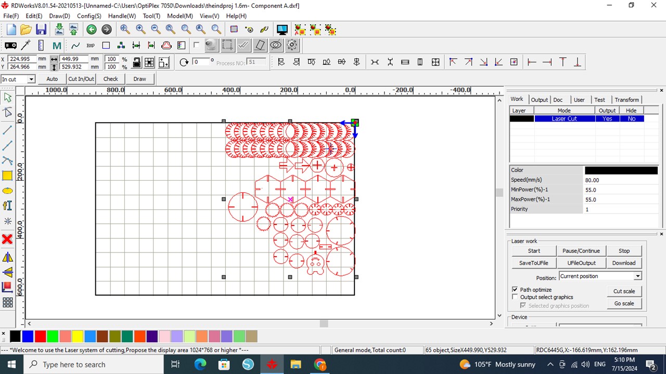Select the Bezier curve tool

click(x=7, y=161)
